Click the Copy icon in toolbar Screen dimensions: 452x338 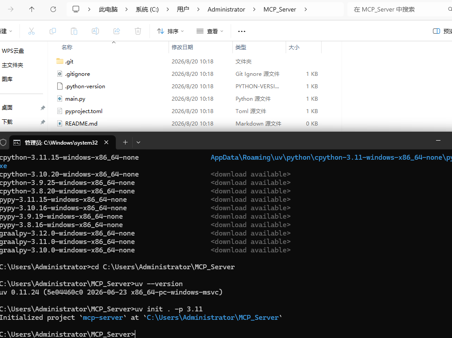tap(53, 31)
